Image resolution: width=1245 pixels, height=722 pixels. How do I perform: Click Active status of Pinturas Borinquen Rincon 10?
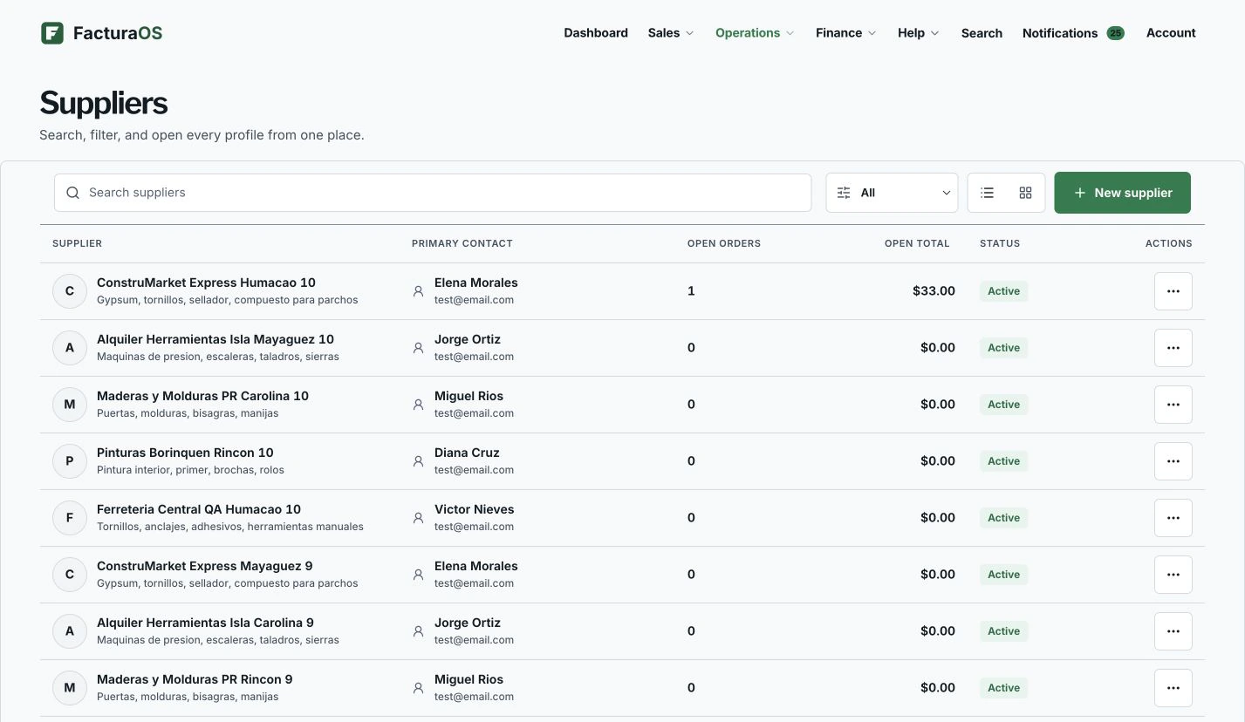click(1003, 461)
